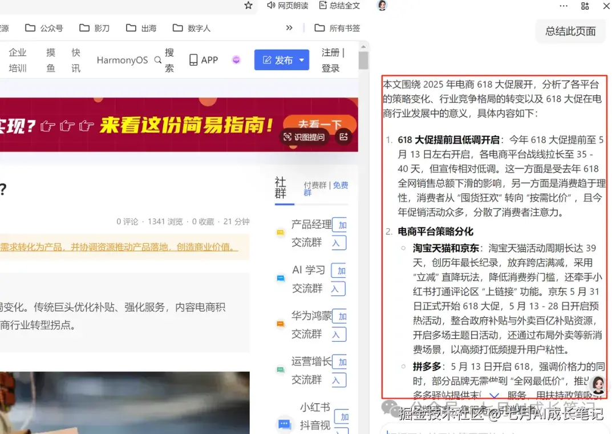Open the browser more options menu

564,6
